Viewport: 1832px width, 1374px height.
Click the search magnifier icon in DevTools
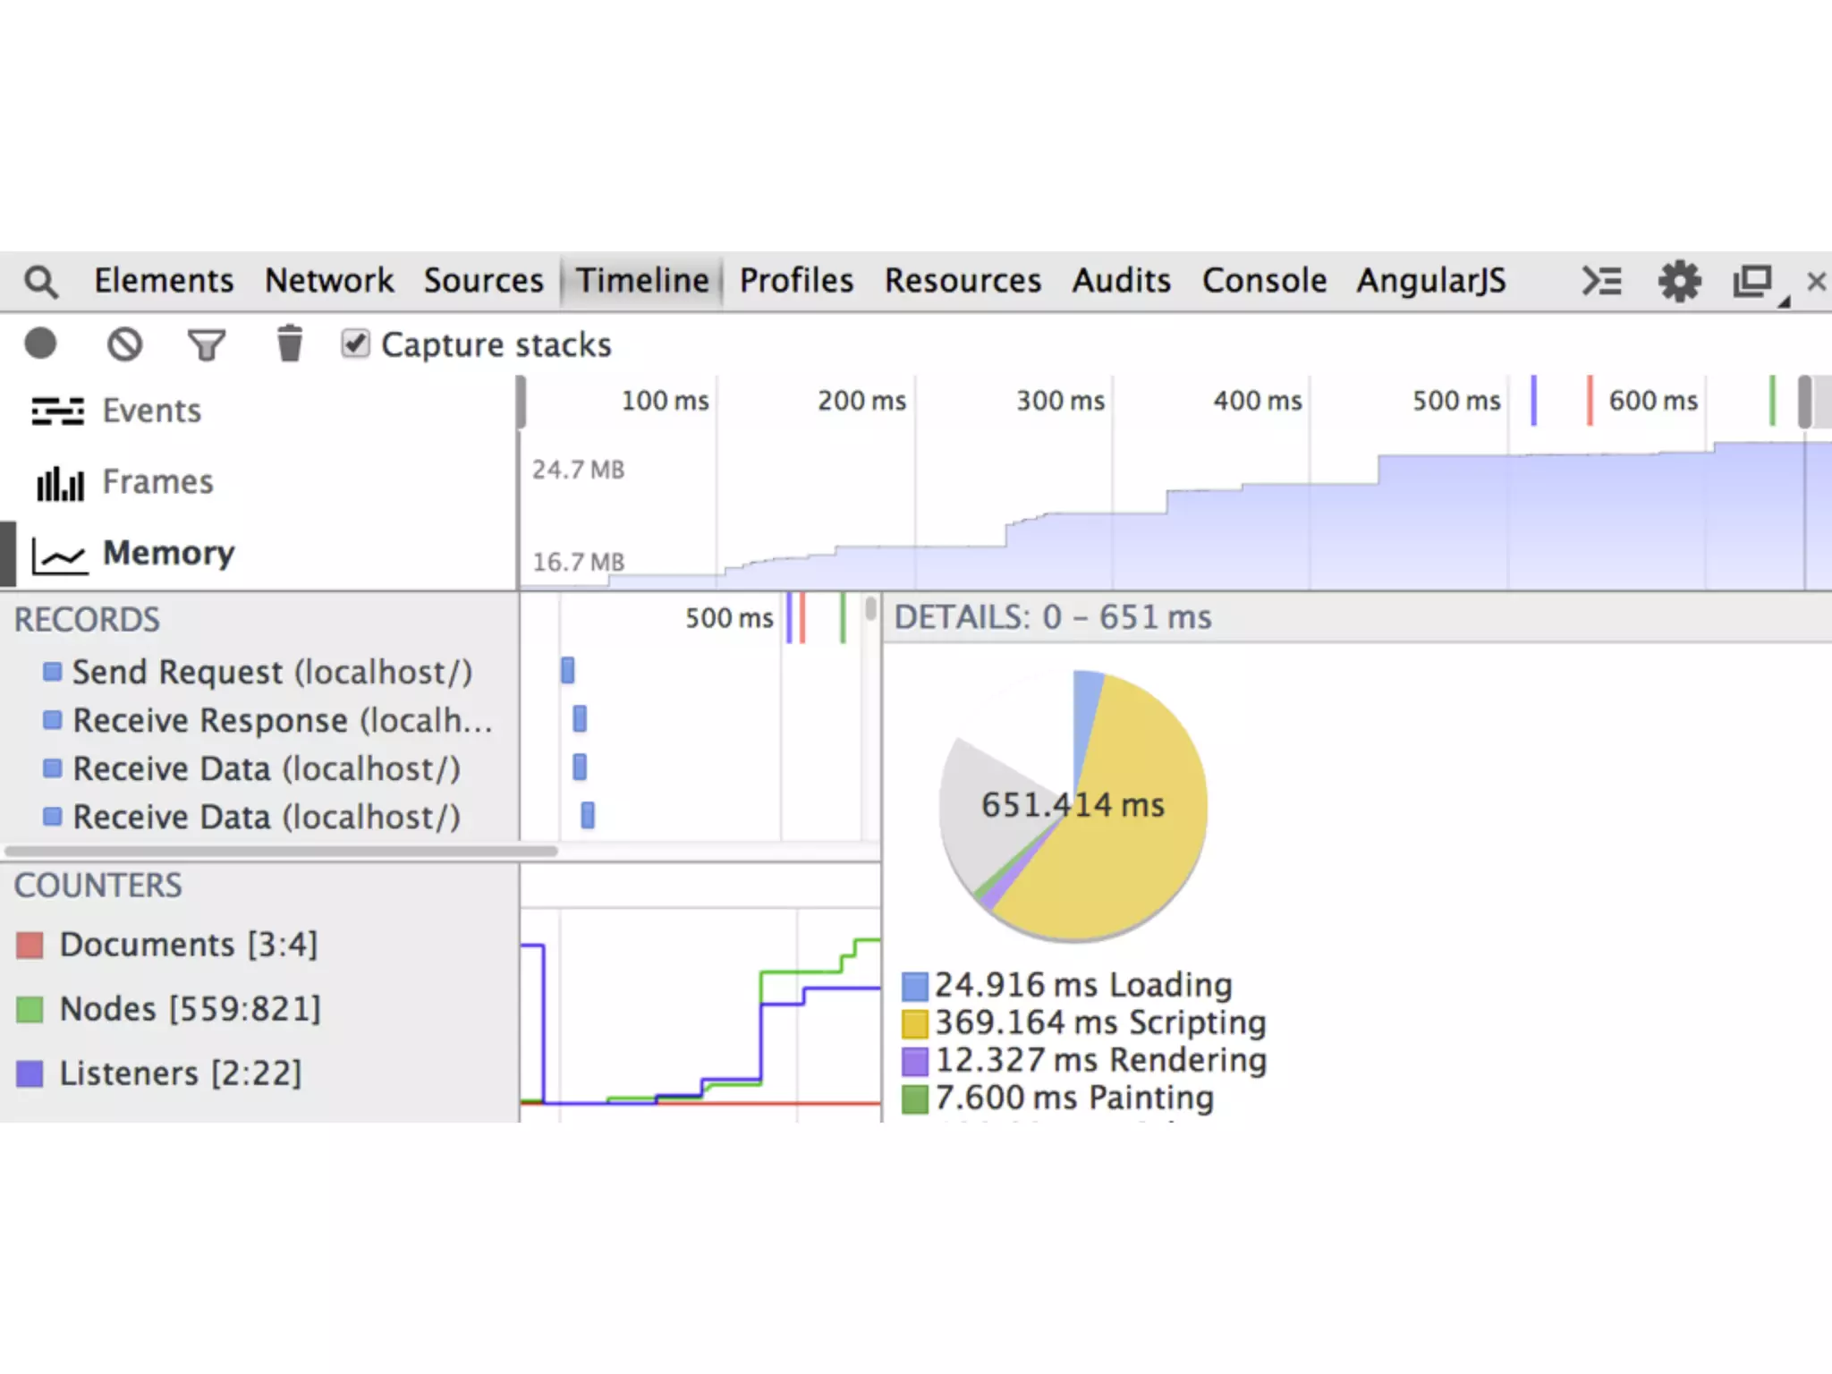[41, 282]
